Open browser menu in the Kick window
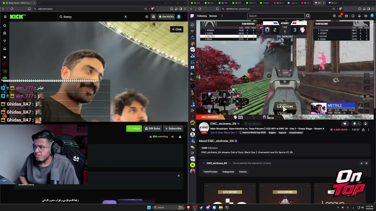The width and height of the screenshot is (376, 211). tap(185, 9)
